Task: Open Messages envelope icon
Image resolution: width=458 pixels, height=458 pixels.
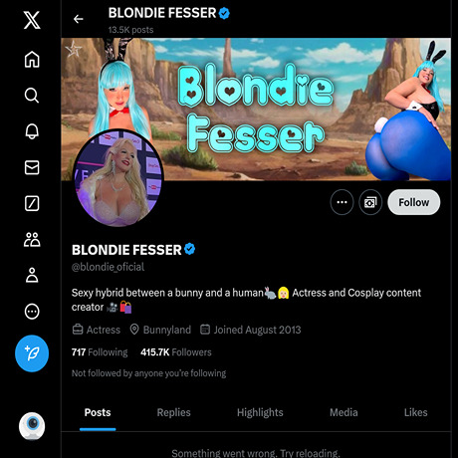Action: point(32,167)
